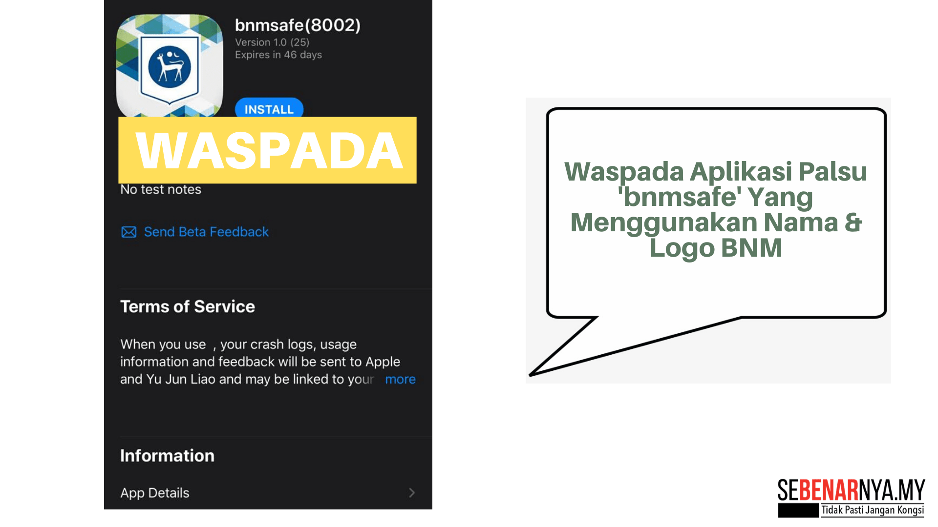Tap the blue INSTALL button
Viewport: 938px width, 527px height.
pos(269,108)
